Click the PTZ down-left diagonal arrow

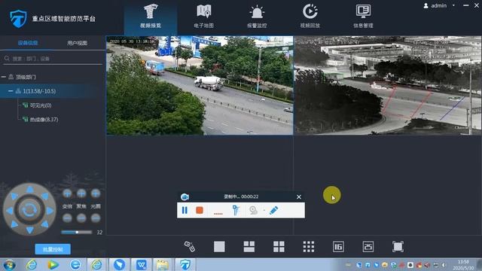(x=14, y=224)
